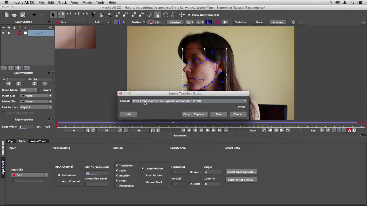Viewport: 367px width, 206px height.
Task: Open project using folder icon
Action: click(x=14, y=15)
